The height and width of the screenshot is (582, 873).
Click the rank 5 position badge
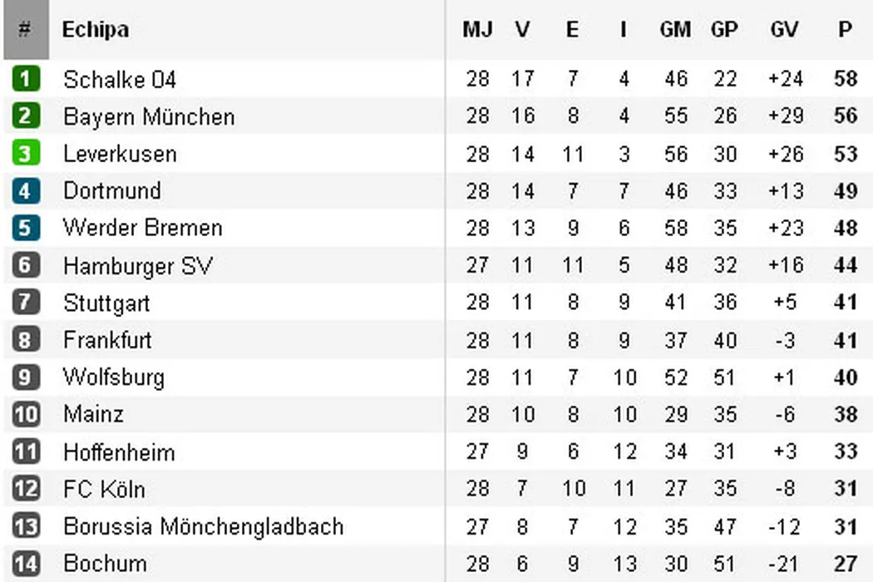[x=26, y=228]
